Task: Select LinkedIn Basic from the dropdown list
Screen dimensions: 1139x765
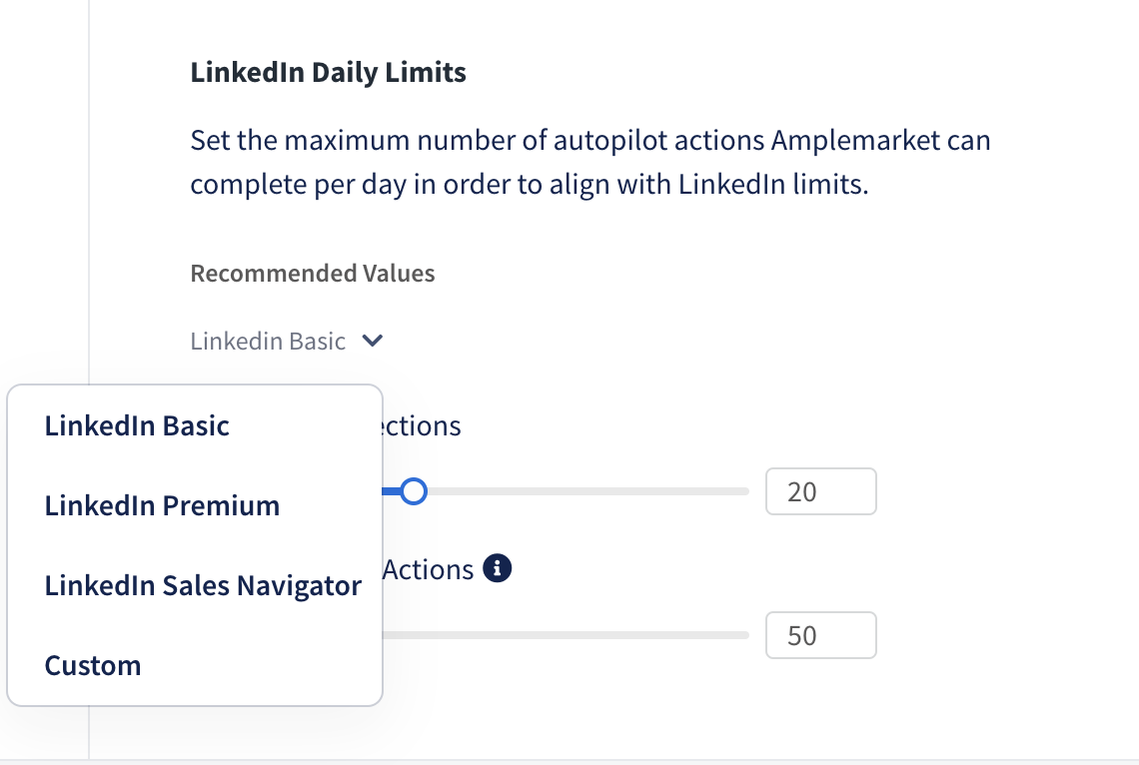Action: 137,425
